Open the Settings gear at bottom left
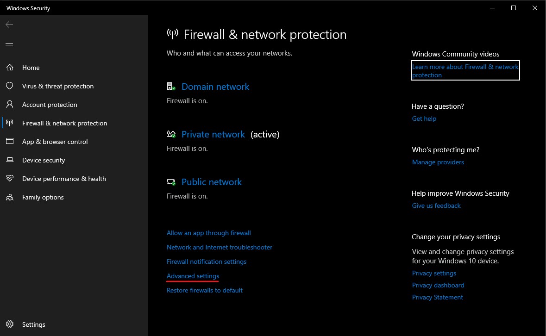This screenshot has width=546, height=336. coord(10,324)
